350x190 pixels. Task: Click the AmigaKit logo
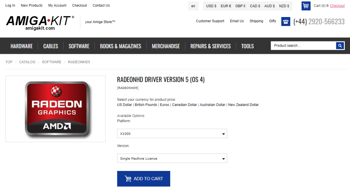[40, 22]
